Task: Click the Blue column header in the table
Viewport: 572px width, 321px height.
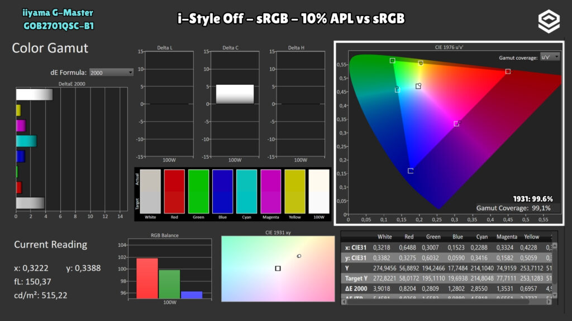Action: 458,236
